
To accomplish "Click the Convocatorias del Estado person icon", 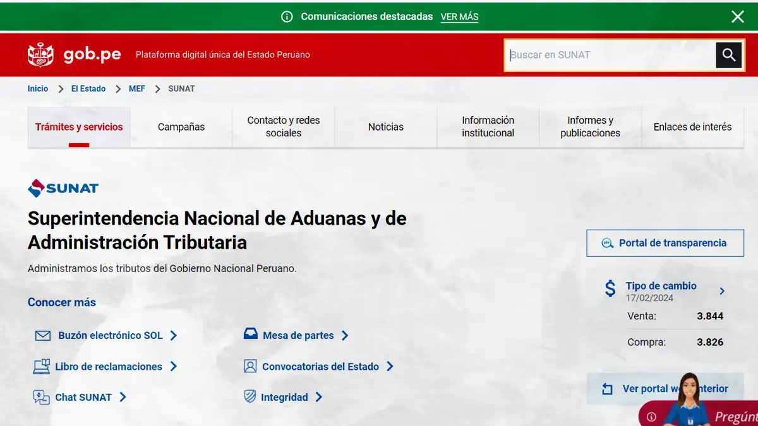I will [x=251, y=367].
